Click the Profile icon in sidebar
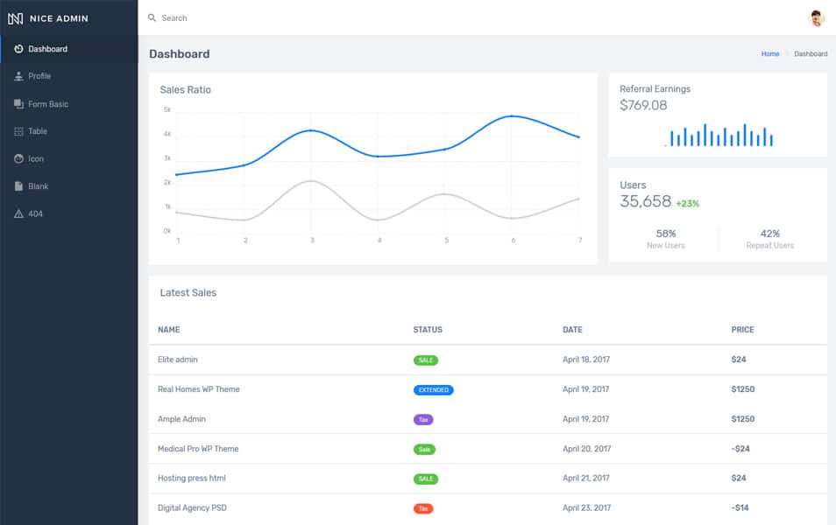This screenshot has height=525, width=836. click(x=20, y=76)
